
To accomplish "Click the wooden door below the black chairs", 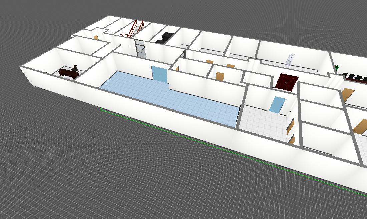I will pos(347,95).
